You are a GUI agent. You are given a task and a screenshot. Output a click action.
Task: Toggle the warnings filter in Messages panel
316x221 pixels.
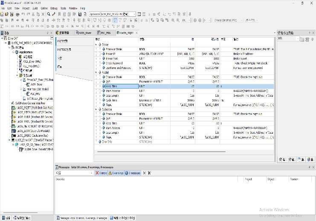pyautogui.click(x=116, y=173)
